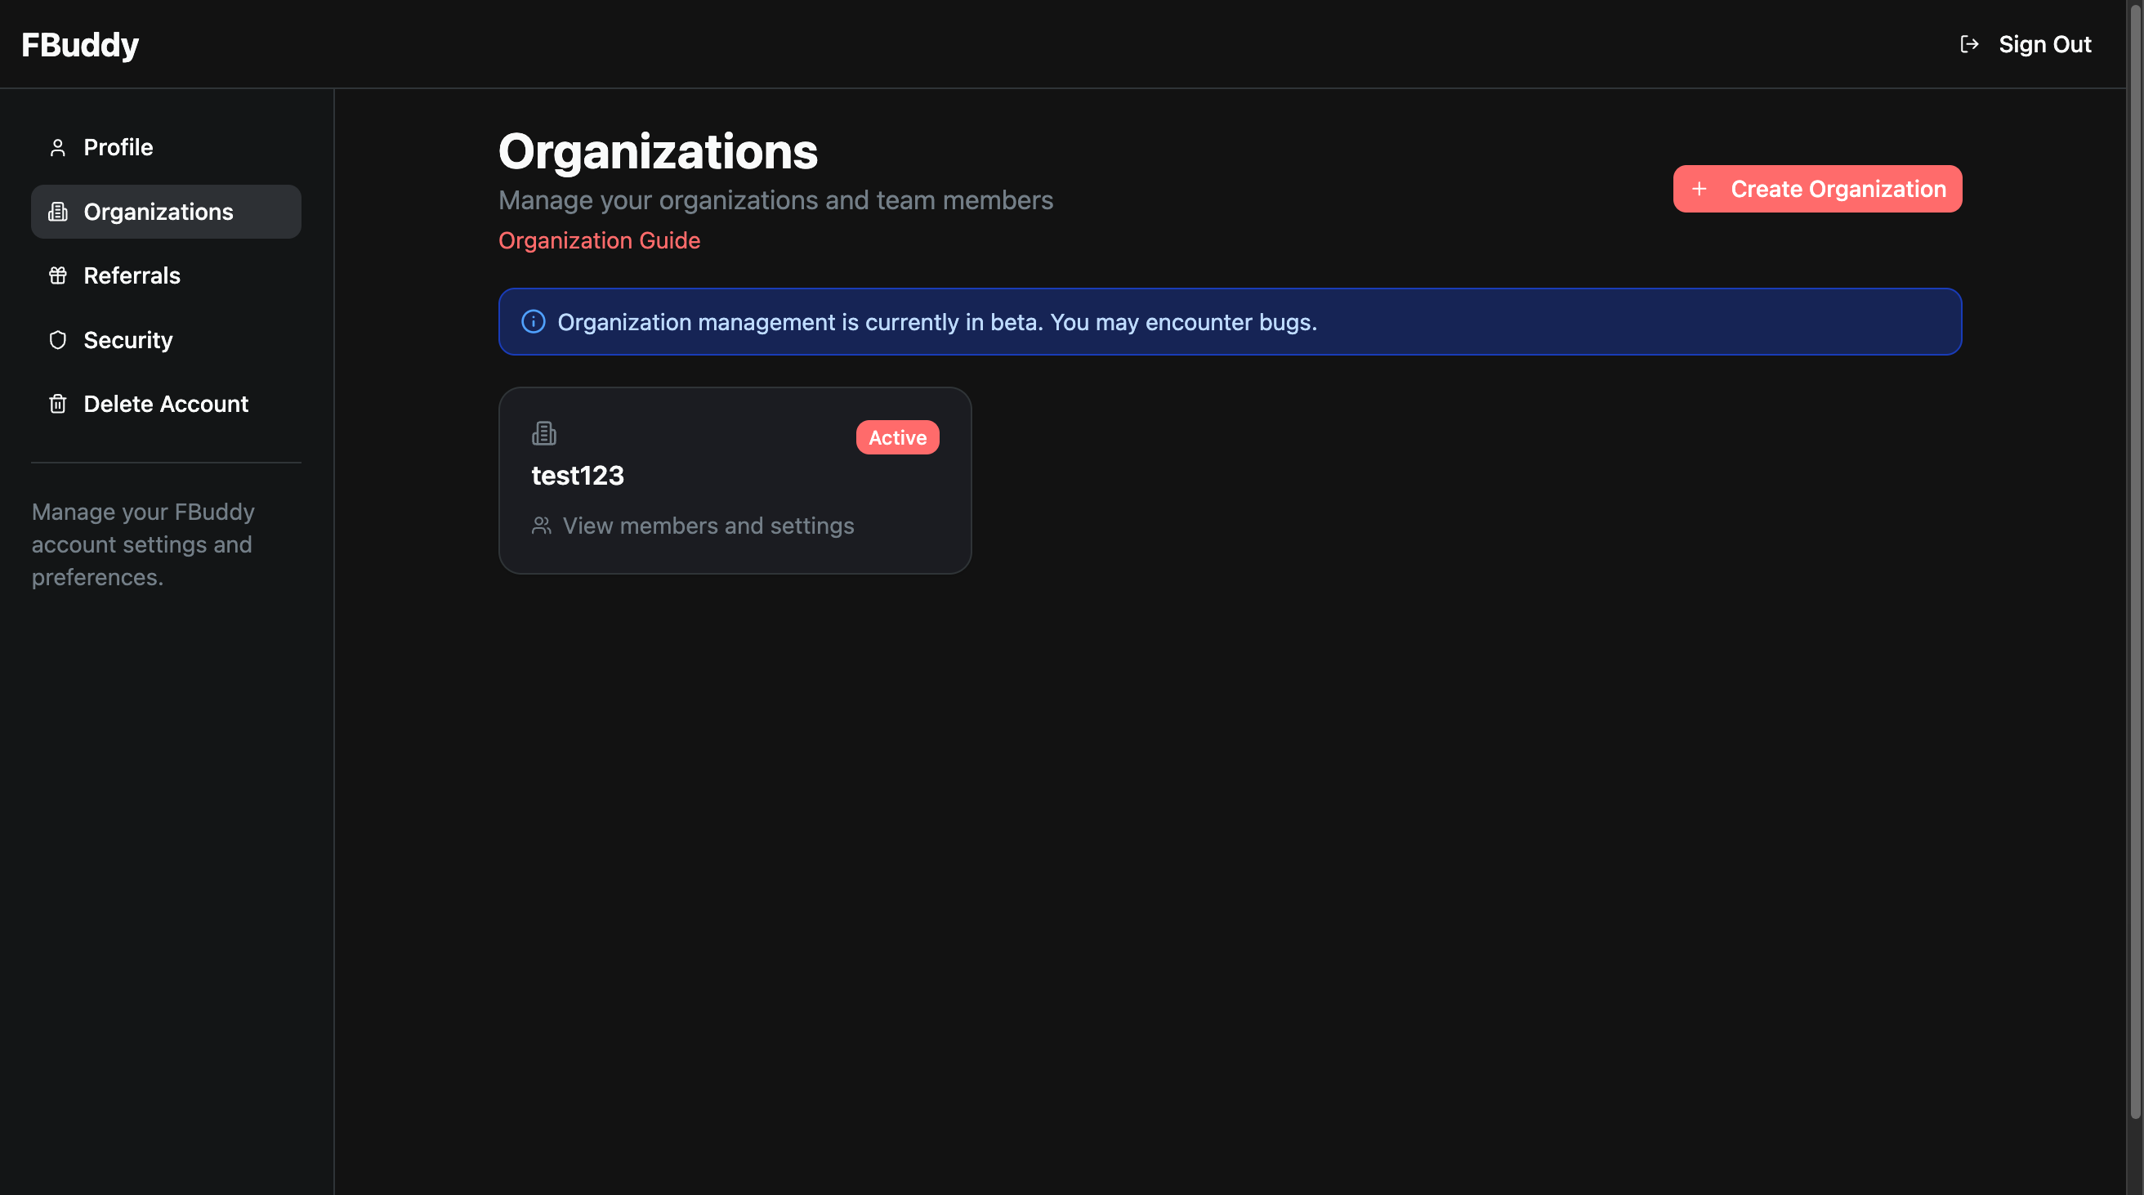Select Organizations in the sidebar
The image size is (2144, 1195).
(167, 212)
